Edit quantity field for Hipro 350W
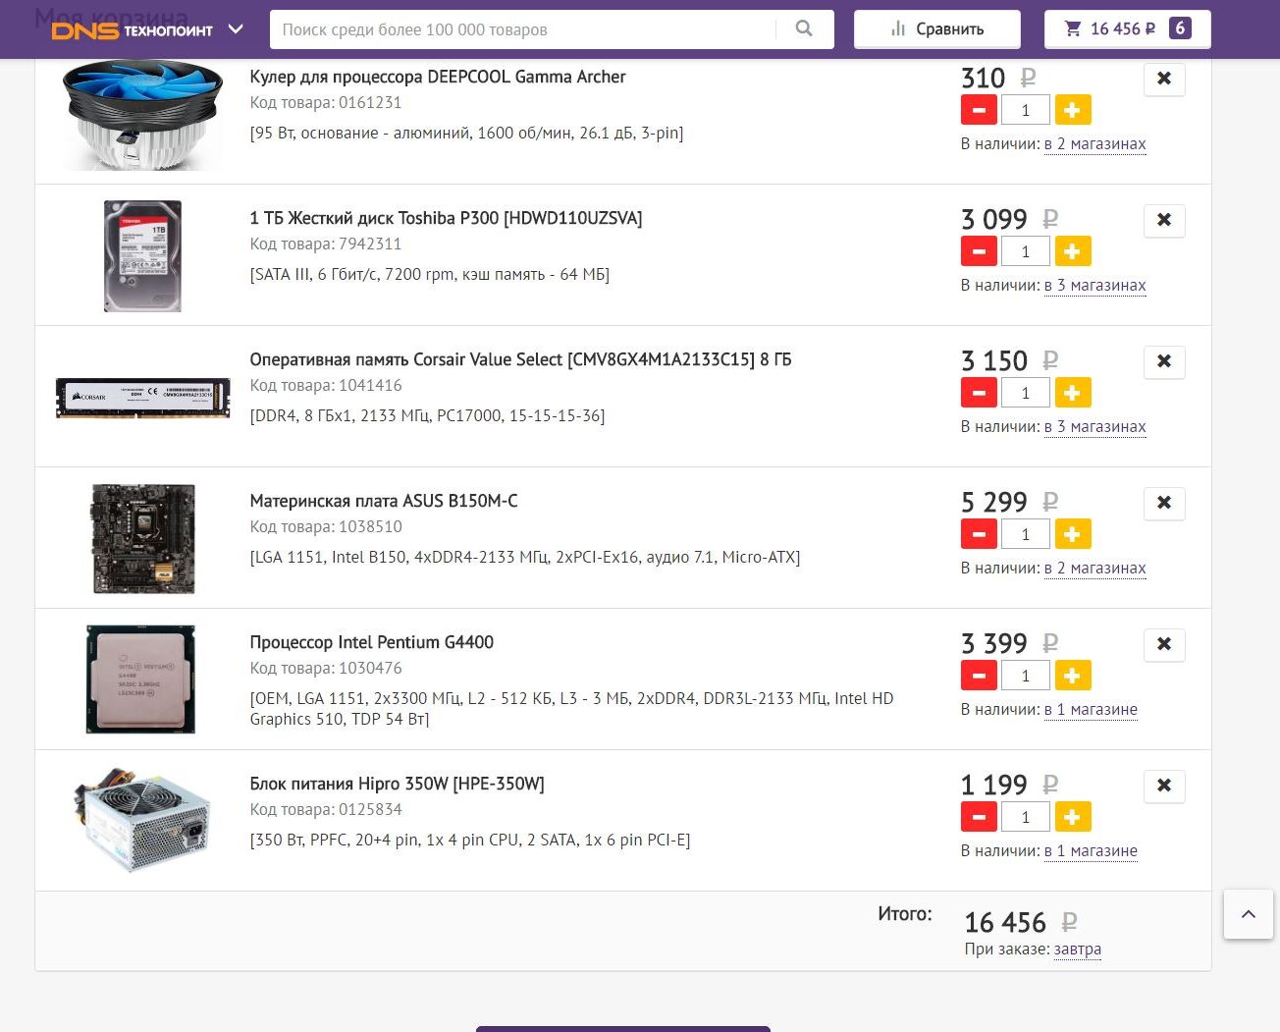The image size is (1280, 1032). (x=1026, y=817)
